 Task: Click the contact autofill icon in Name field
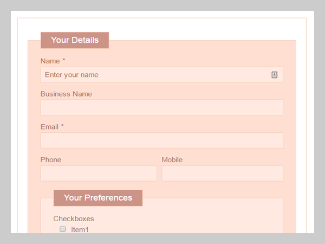275,75
